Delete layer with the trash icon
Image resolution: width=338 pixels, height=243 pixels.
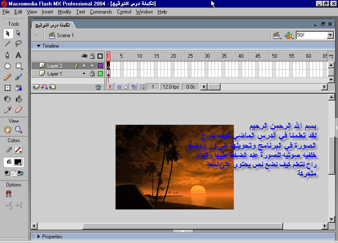[98, 87]
